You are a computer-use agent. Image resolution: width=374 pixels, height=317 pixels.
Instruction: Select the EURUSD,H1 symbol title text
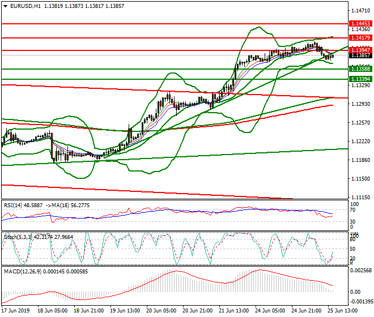(25, 6)
